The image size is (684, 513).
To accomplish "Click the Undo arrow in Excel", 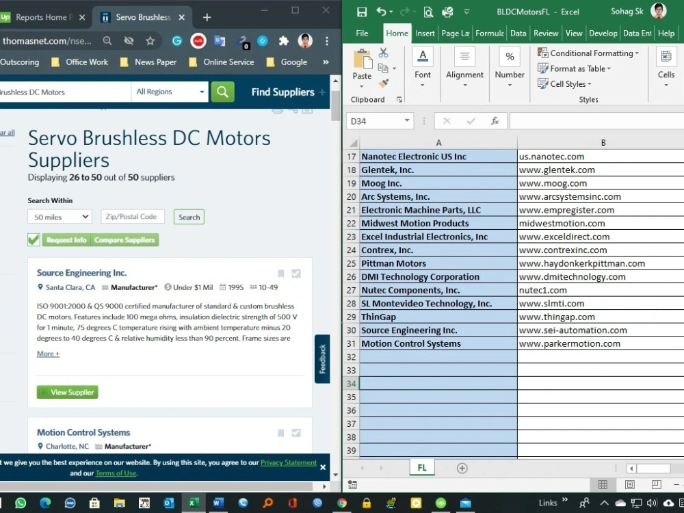I will click(x=381, y=12).
